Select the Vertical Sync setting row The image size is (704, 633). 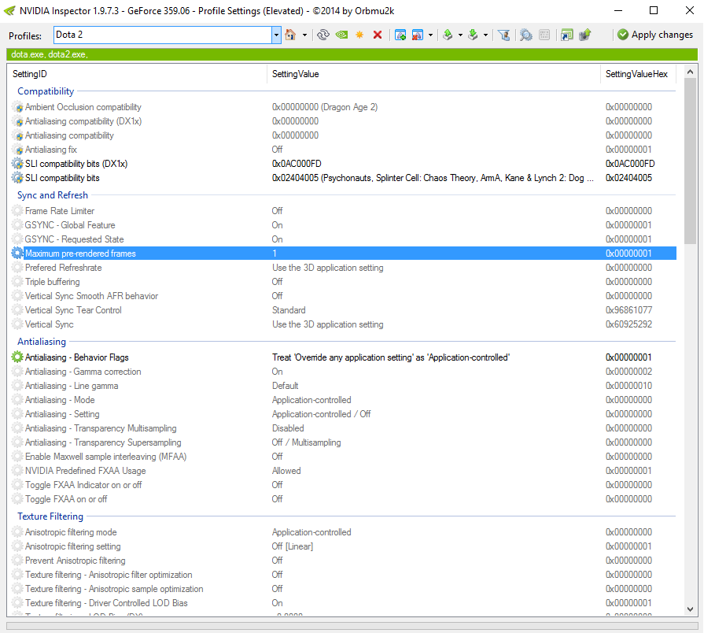pos(49,324)
